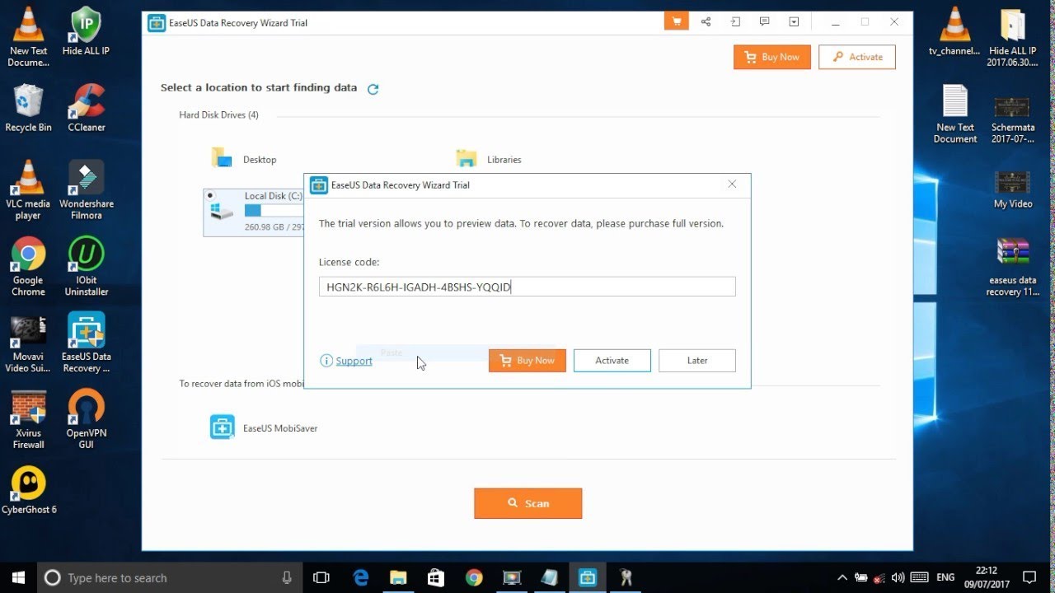The height and width of the screenshot is (593, 1055).
Task: Launch VLC media player shortcut
Action: [28, 190]
